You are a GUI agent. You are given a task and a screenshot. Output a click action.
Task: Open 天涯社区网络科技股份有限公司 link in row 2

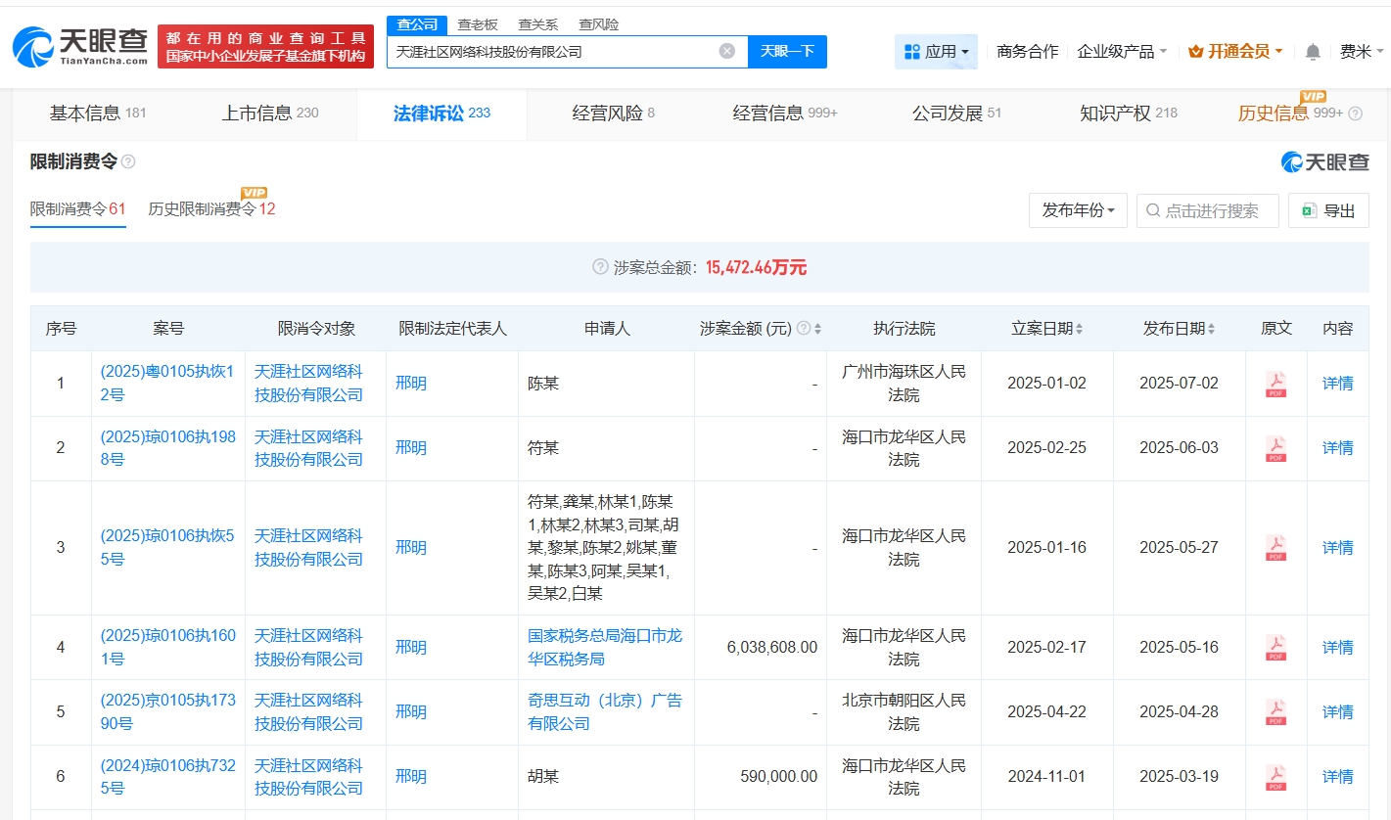(308, 448)
